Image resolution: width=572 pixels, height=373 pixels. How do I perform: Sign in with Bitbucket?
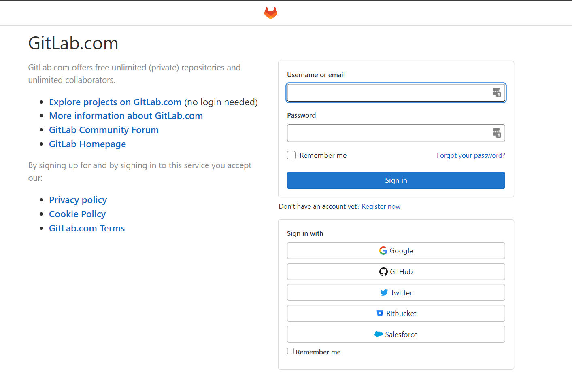click(396, 314)
